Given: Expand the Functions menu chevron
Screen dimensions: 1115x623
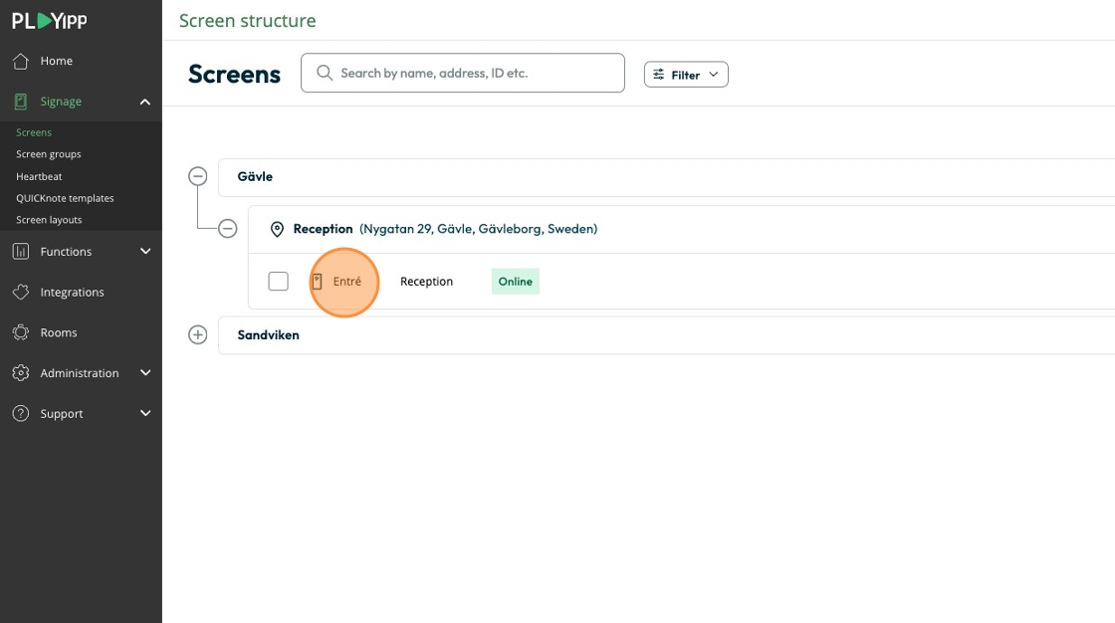Looking at the screenshot, I should 145,251.
